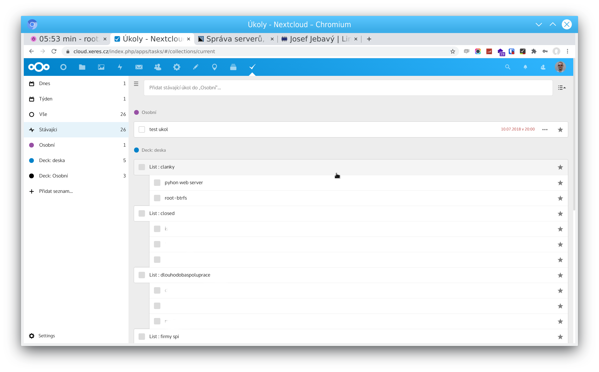599x372 pixels.
Task: Star the test ukol task
Action: 560,130
